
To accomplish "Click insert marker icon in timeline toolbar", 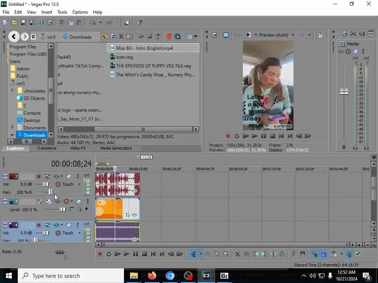I will pos(293,254).
